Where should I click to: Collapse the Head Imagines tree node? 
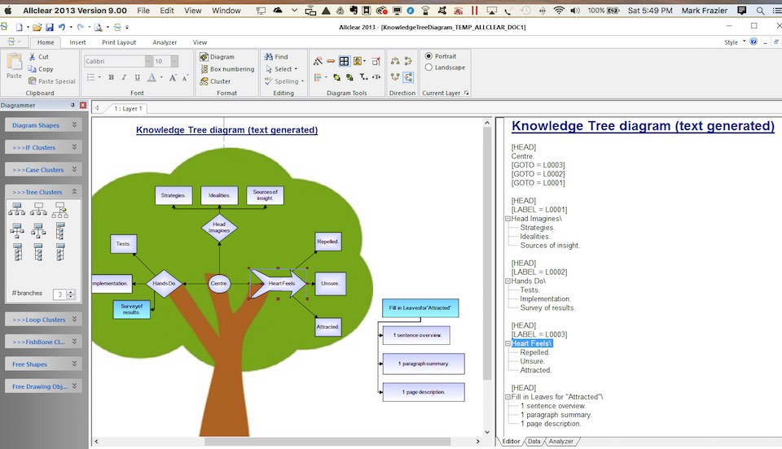(x=507, y=219)
